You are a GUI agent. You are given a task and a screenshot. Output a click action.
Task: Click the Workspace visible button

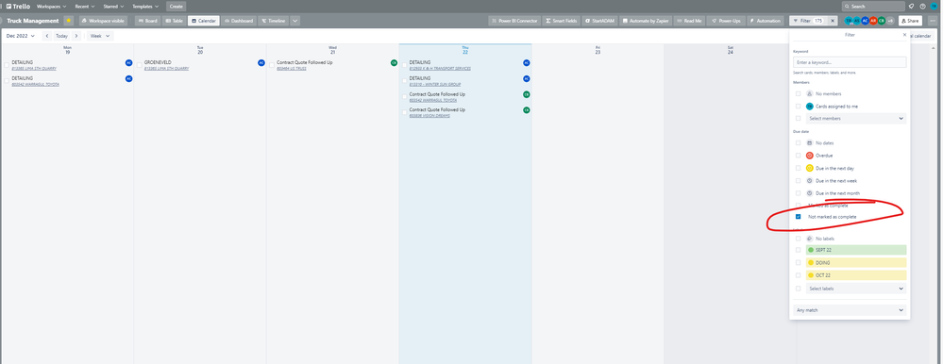coord(103,21)
